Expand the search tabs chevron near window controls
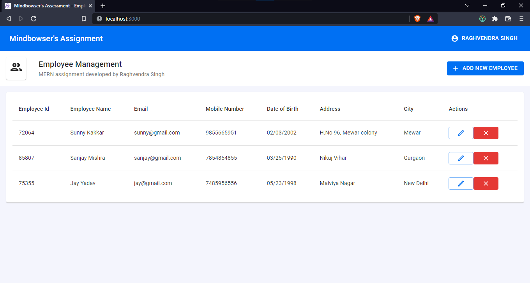The width and height of the screenshot is (530, 283). (467, 5)
